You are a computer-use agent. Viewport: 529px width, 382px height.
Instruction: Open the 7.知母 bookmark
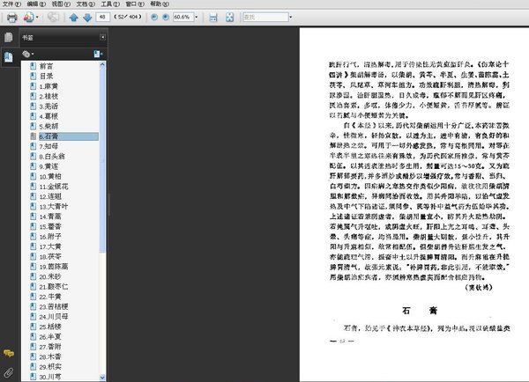point(48,146)
